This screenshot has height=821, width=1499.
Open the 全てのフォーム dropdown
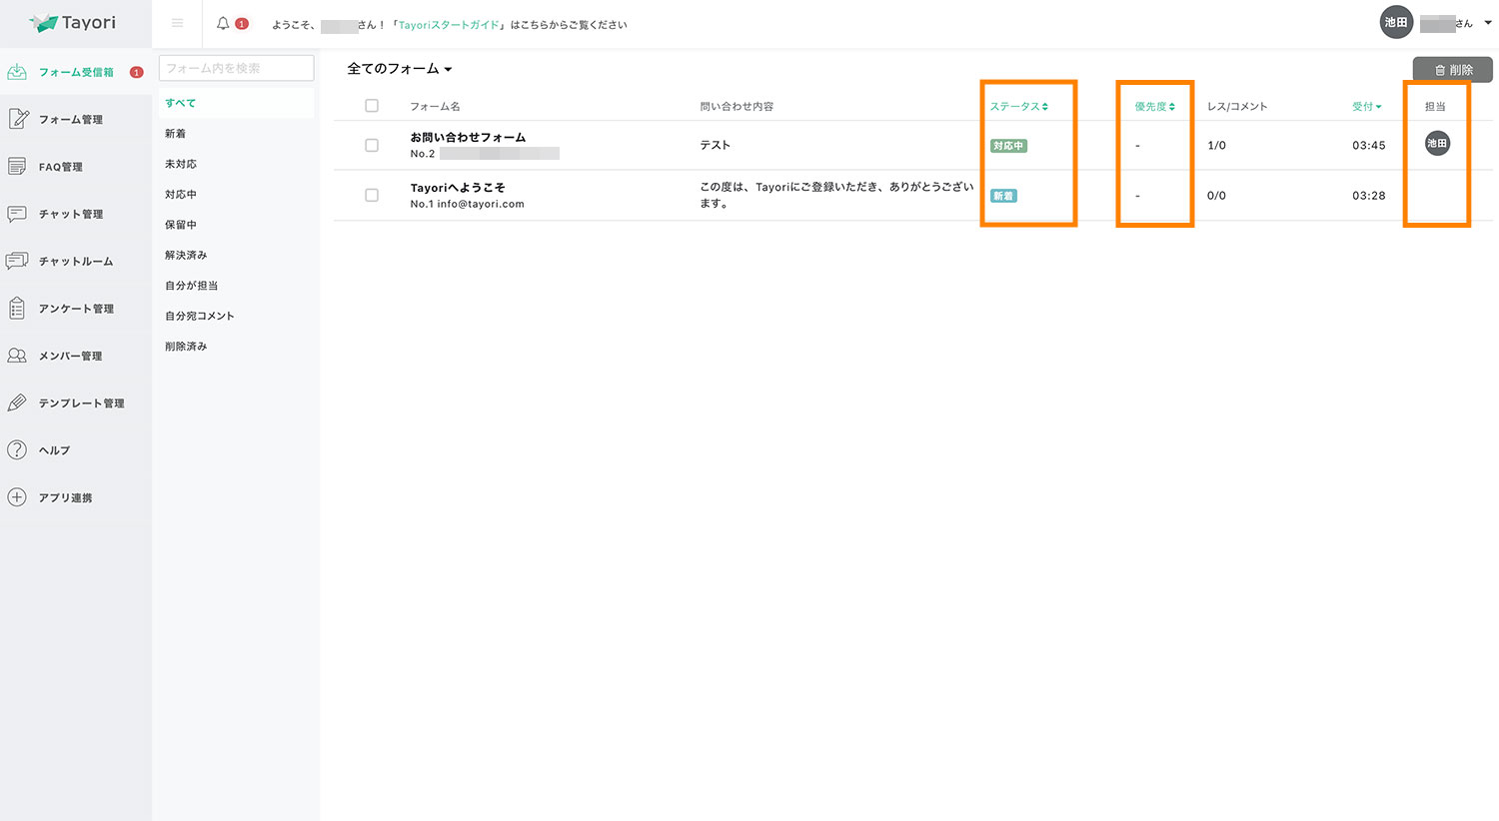coord(399,69)
